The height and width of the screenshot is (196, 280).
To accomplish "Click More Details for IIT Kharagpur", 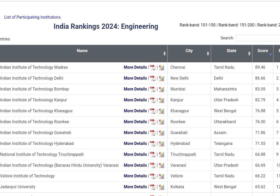I will pos(135,111).
